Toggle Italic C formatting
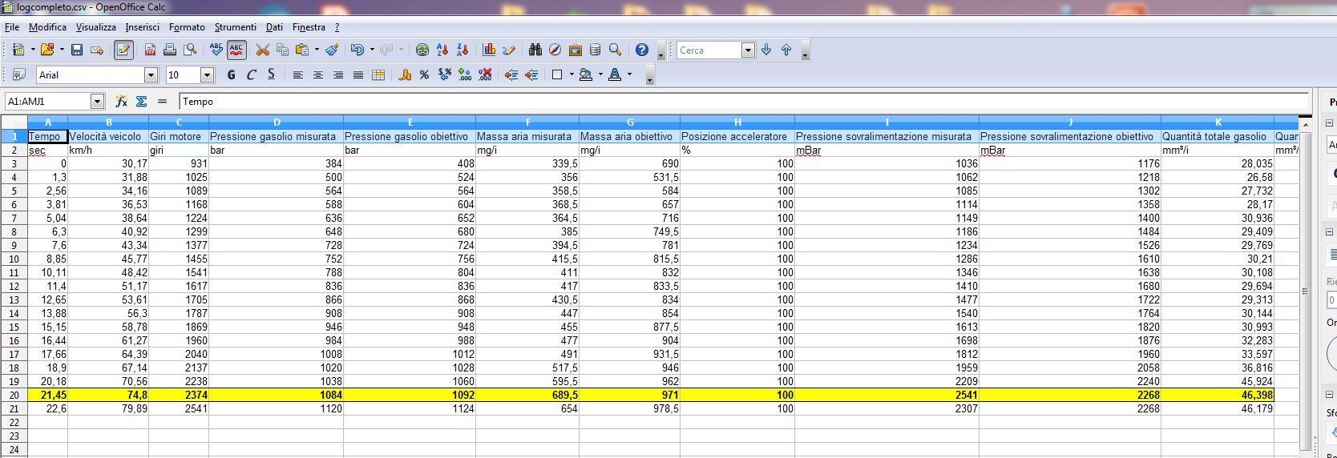The width and height of the screenshot is (1337, 458). 251,74
